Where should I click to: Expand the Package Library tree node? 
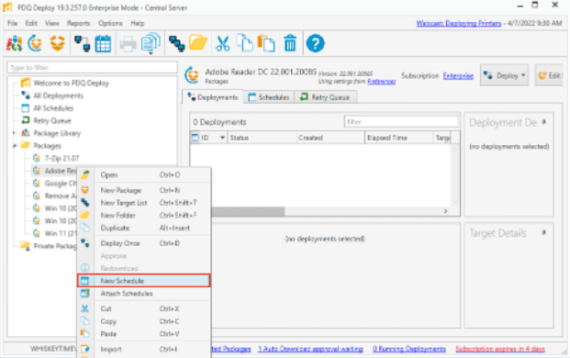tap(14, 133)
